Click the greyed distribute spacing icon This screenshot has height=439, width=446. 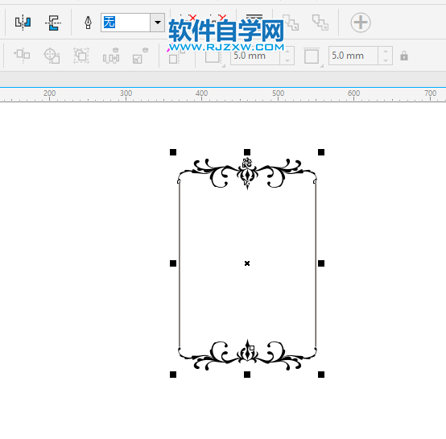point(111,56)
